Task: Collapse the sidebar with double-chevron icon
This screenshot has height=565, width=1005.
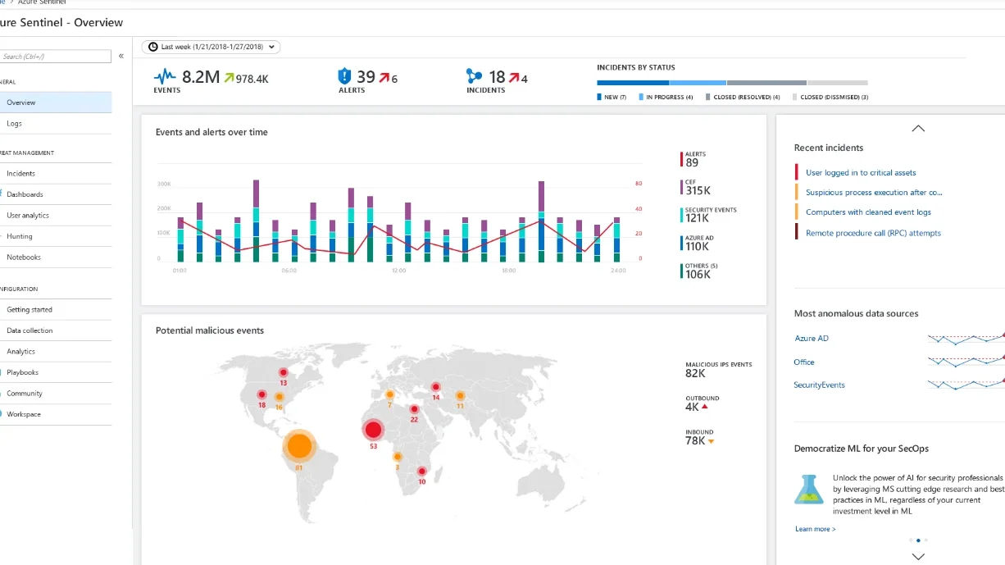Action: [x=121, y=56]
